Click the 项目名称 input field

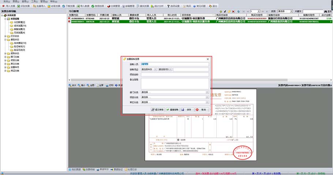coord(175,74)
